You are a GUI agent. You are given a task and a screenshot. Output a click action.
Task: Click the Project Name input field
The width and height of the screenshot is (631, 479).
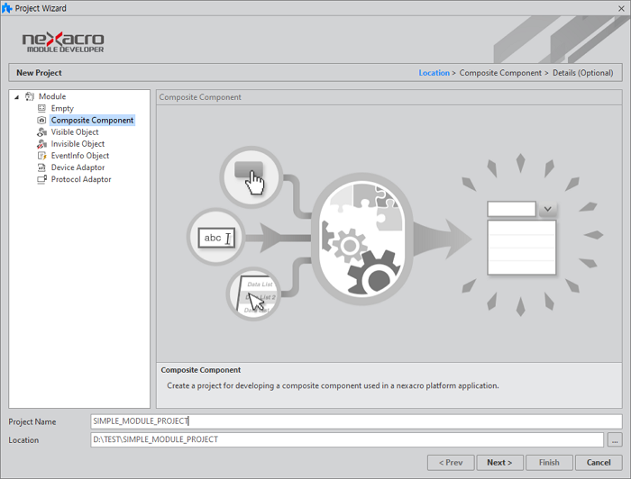point(356,421)
